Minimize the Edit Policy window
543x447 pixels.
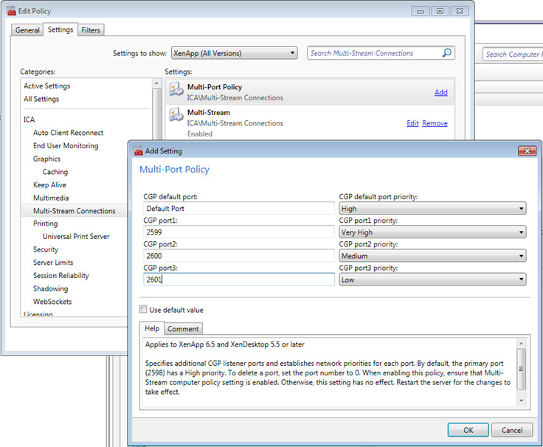pos(421,11)
